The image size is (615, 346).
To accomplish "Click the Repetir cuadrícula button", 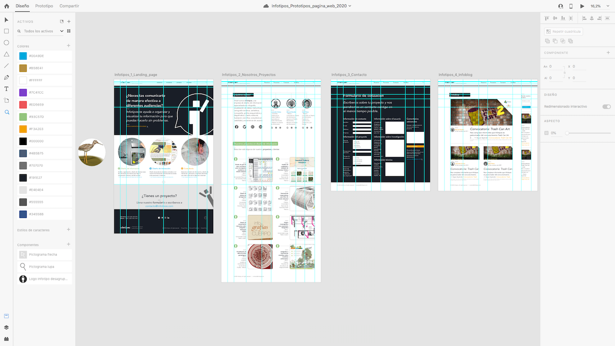I will pyautogui.click(x=563, y=31).
